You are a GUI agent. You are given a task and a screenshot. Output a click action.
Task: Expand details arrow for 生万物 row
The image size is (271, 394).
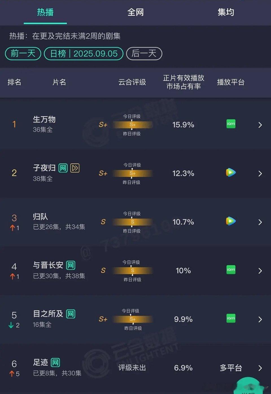260,125
